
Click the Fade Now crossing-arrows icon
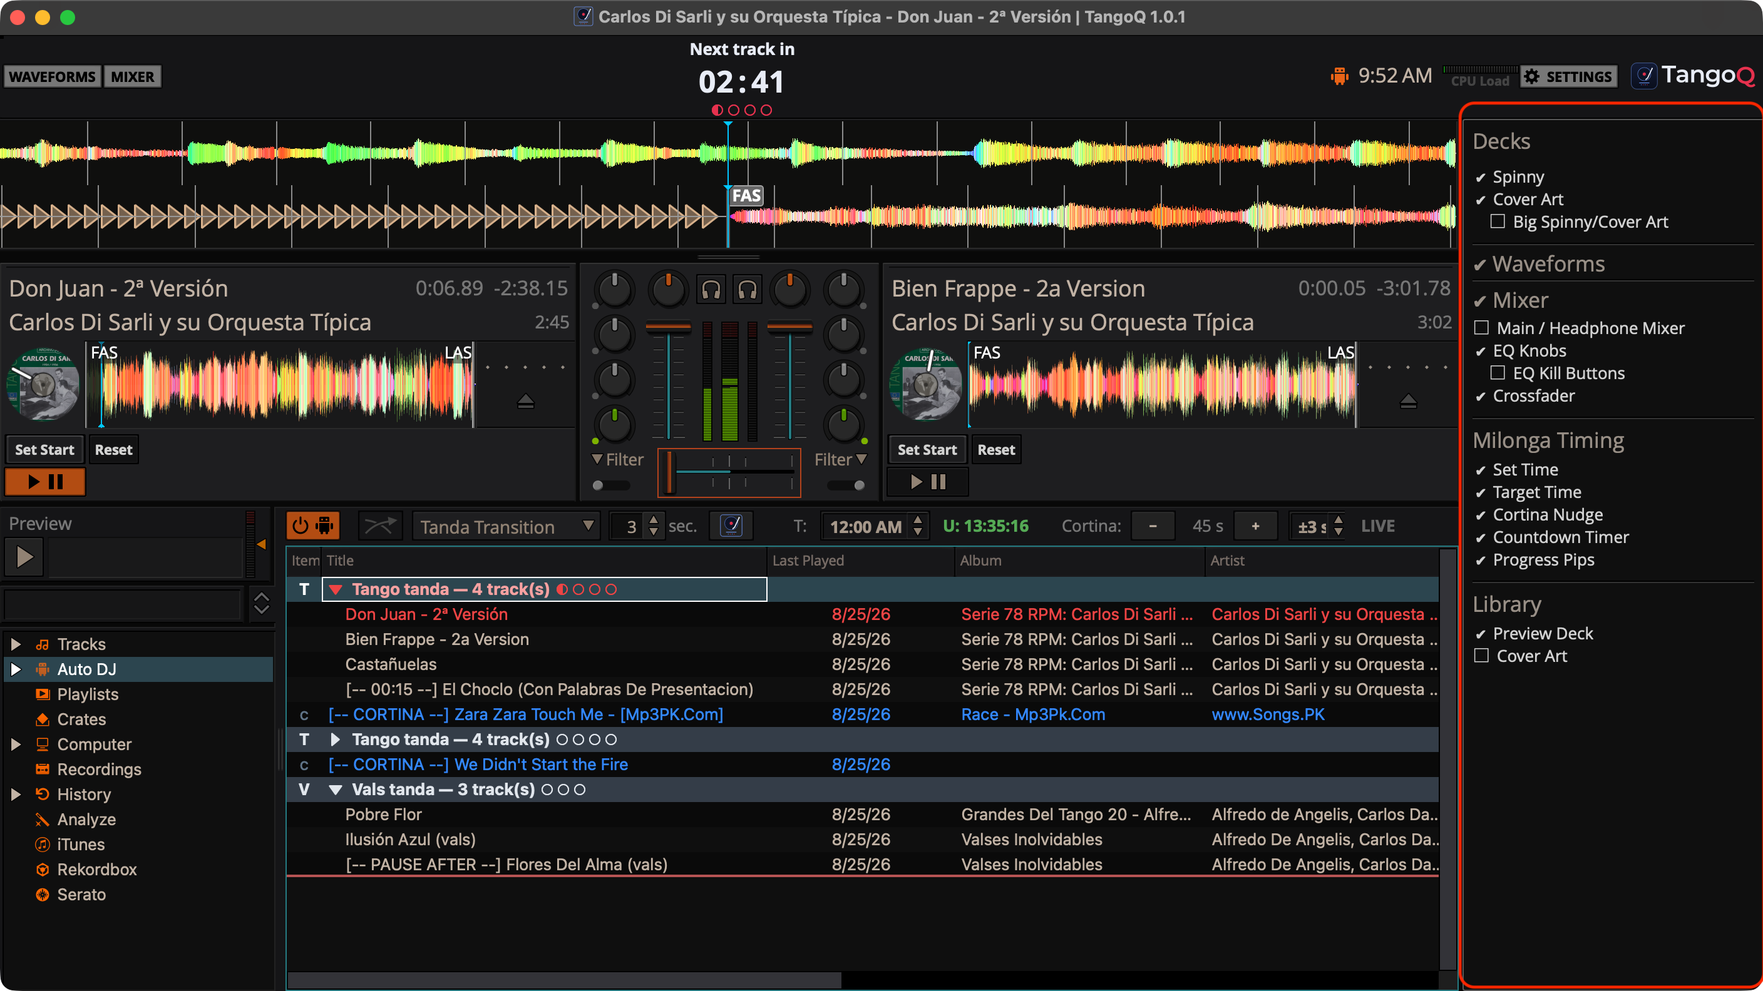[380, 526]
